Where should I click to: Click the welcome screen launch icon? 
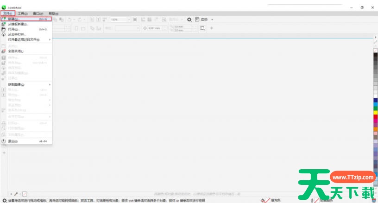[x=197, y=19]
